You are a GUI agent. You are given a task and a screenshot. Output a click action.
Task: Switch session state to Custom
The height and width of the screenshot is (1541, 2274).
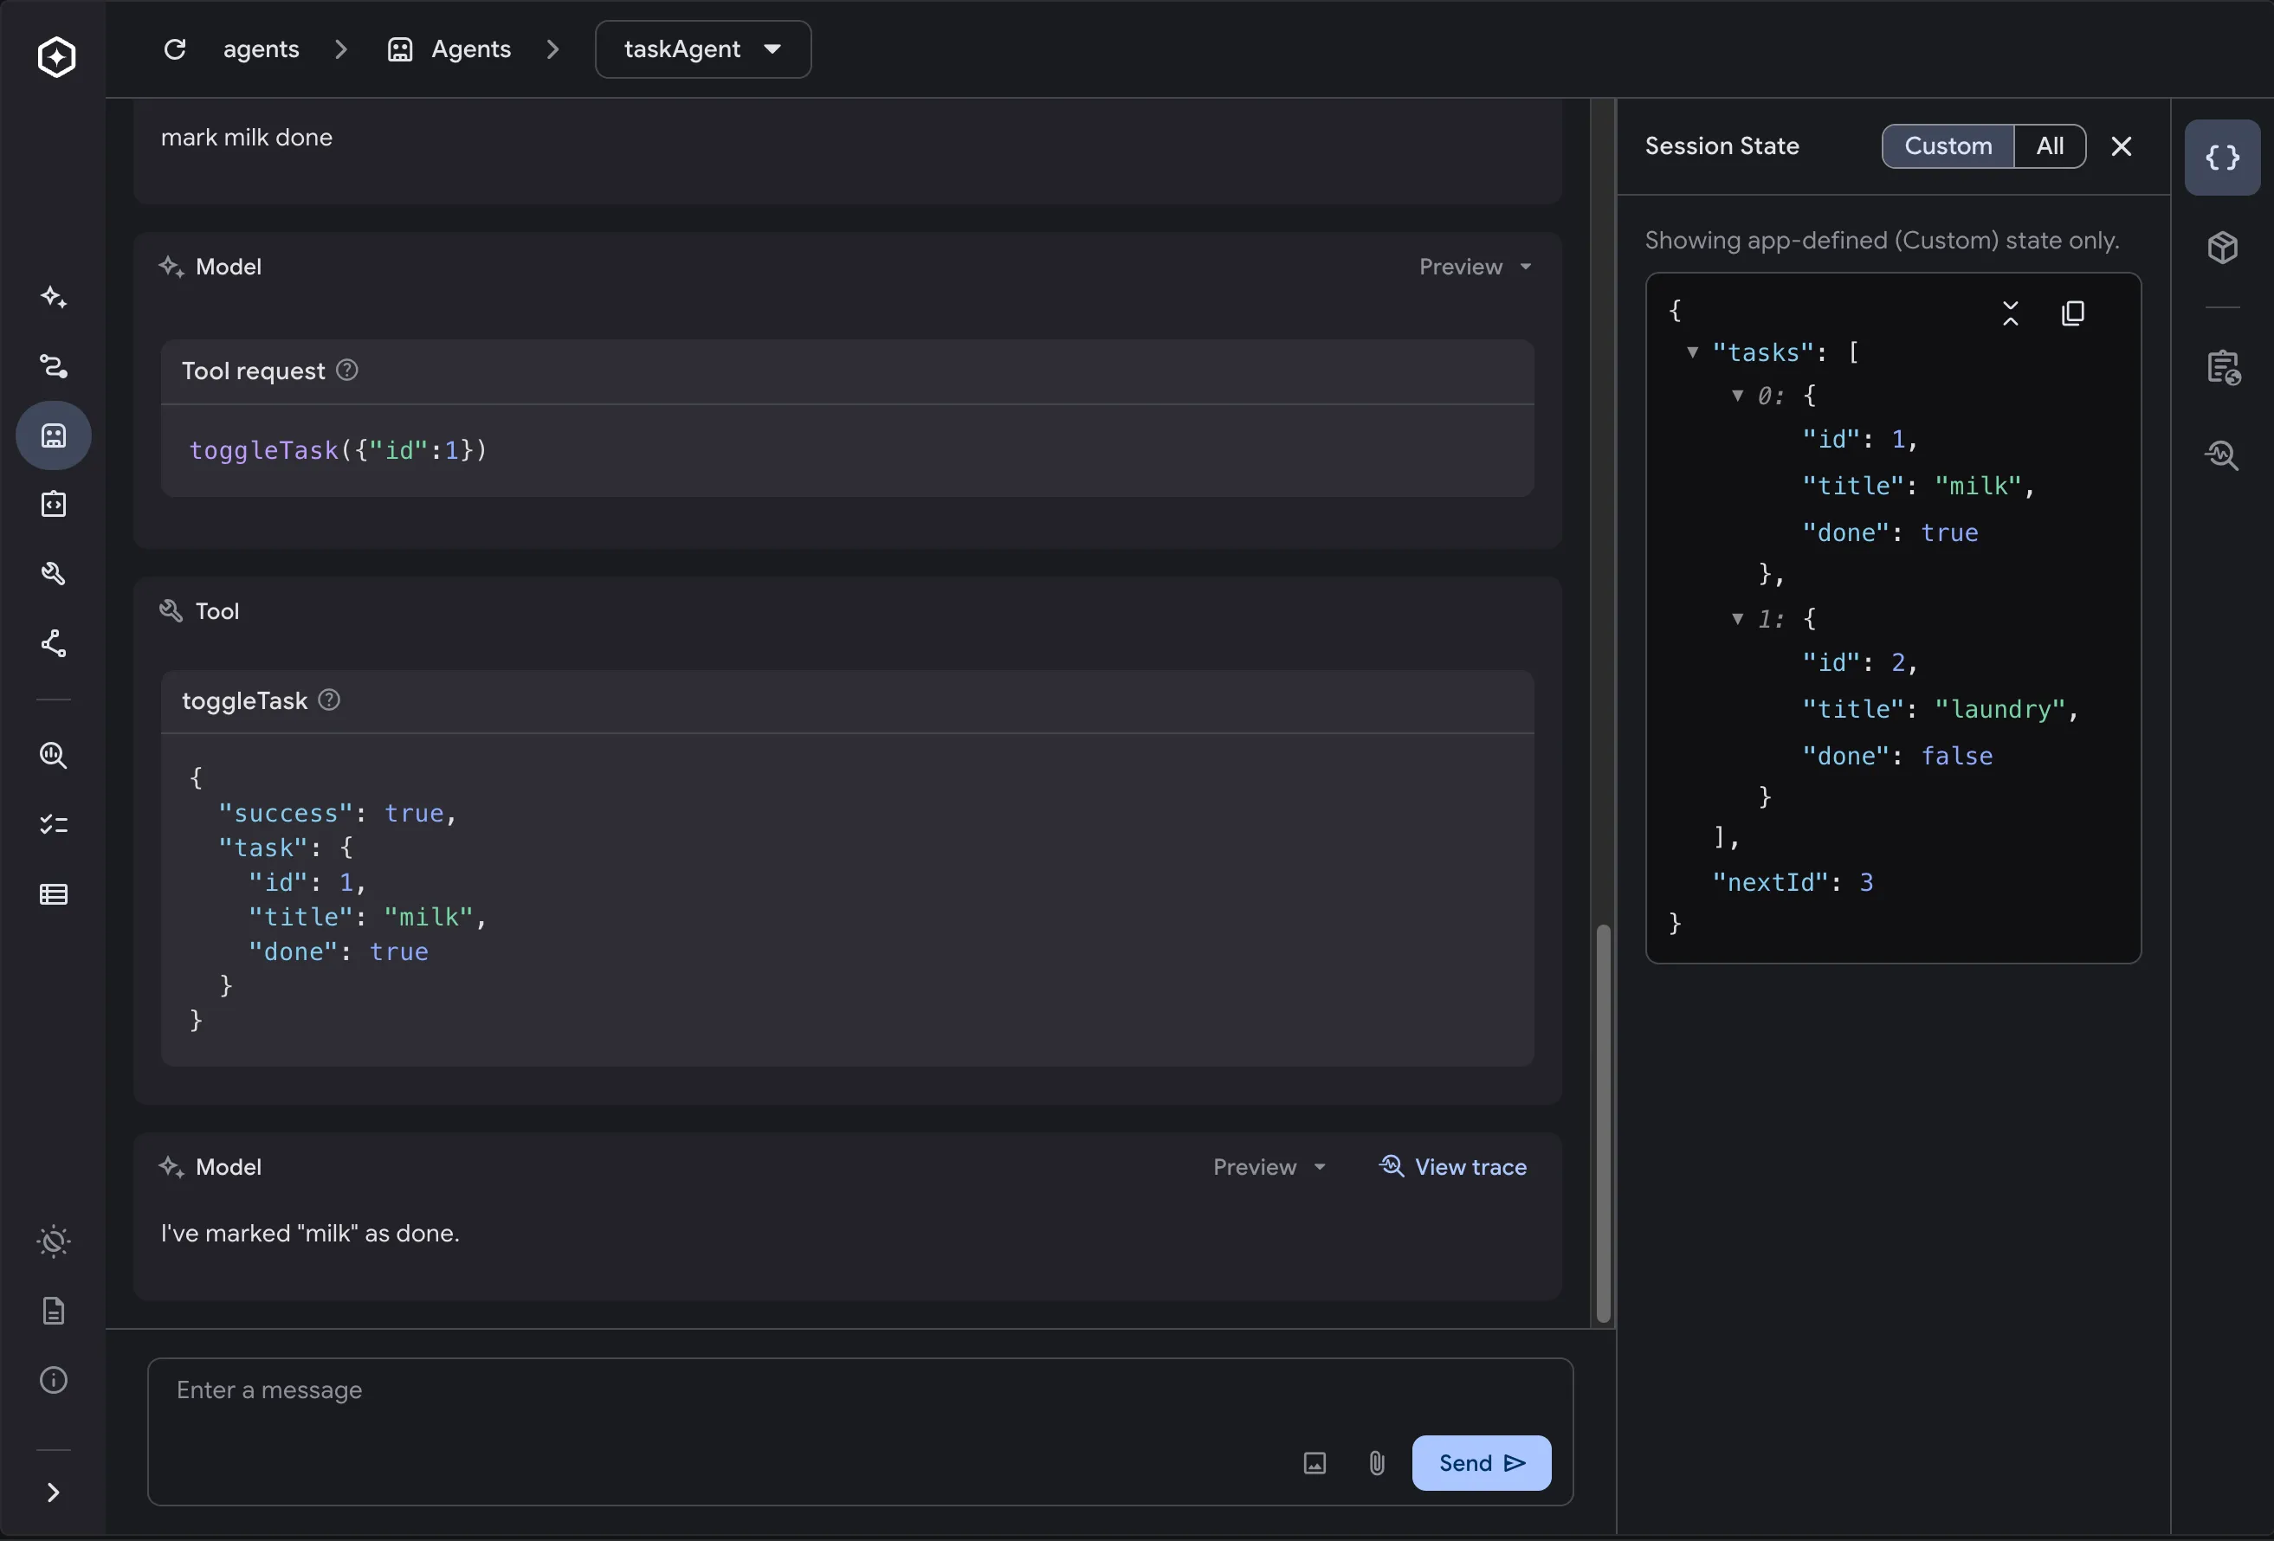[x=1948, y=145]
